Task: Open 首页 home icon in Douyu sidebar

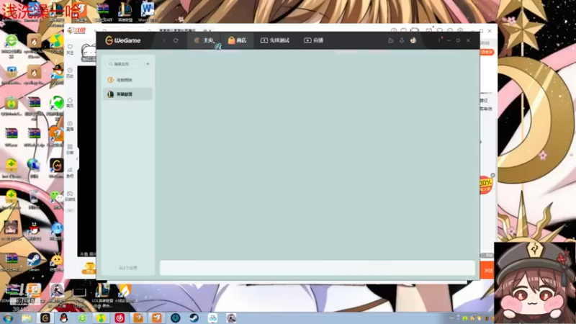Action: point(70,102)
